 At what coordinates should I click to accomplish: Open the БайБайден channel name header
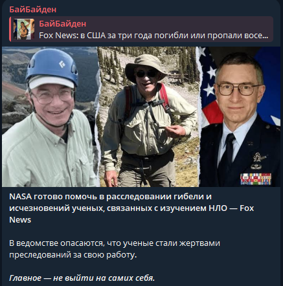pos(32,9)
